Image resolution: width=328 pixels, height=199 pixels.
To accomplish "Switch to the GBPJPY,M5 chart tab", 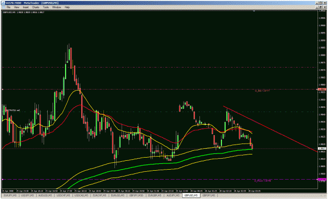I will click(208, 195).
